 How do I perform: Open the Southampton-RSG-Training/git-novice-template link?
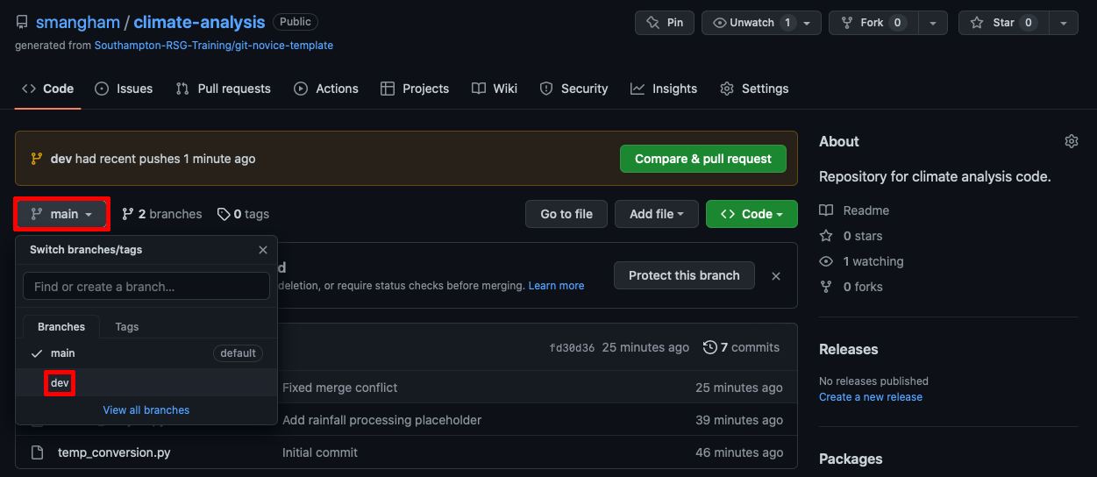213,45
